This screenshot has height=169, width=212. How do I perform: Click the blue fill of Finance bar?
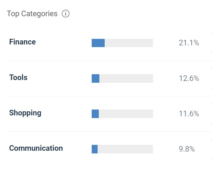point(98,43)
